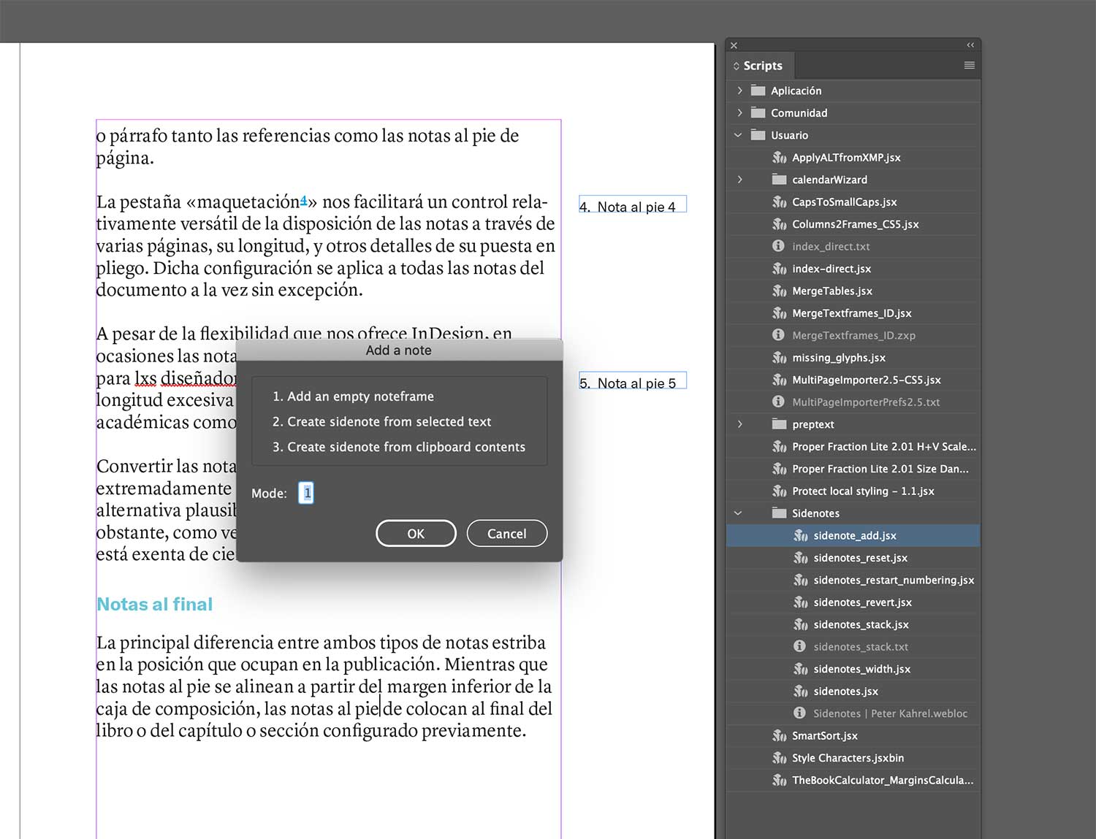Click the Mode input field
1096x839 pixels.
coord(307,494)
